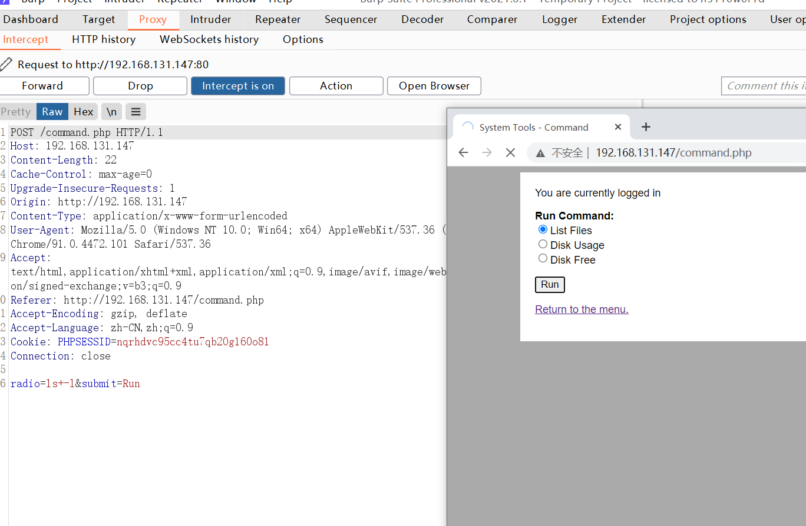Click the PHPSESSID cookie value
The height and width of the screenshot is (526, 806).
(193, 342)
